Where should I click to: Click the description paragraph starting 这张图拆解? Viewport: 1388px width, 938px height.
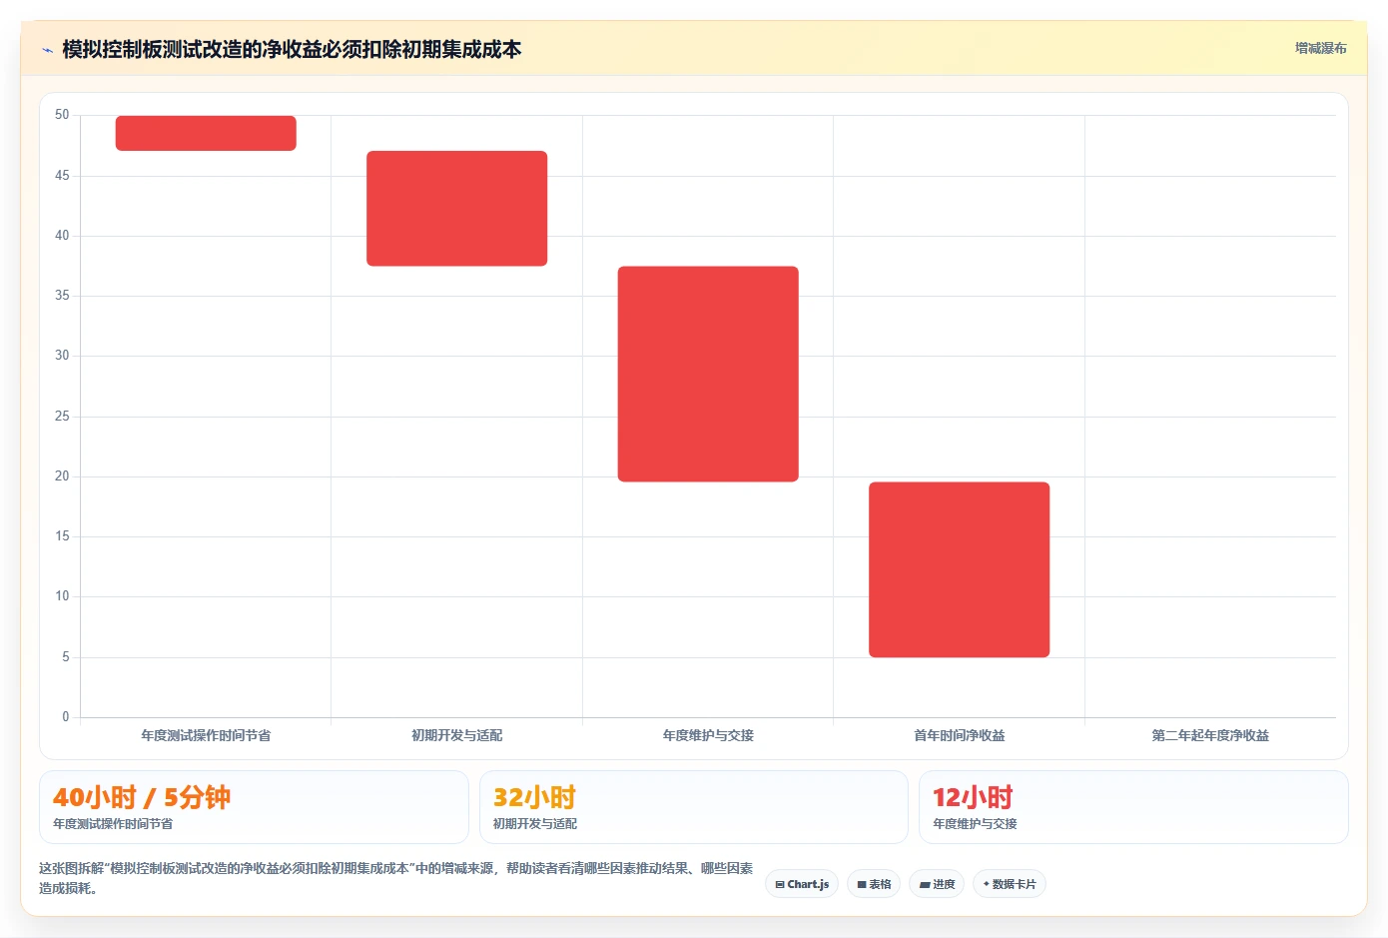(x=396, y=878)
